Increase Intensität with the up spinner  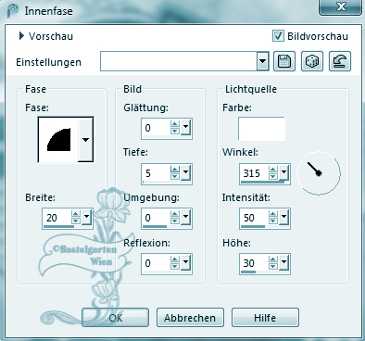(273, 214)
